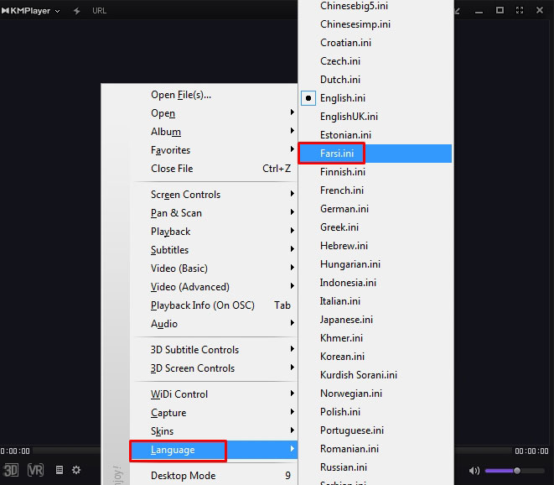Toggle 3D mode button
This screenshot has height=485, width=554.
(x=11, y=470)
